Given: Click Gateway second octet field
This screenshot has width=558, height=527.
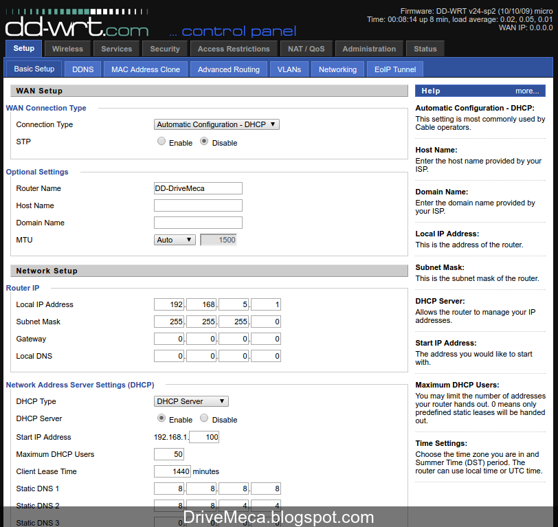Looking at the screenshot, I should (x=201, y=339).
